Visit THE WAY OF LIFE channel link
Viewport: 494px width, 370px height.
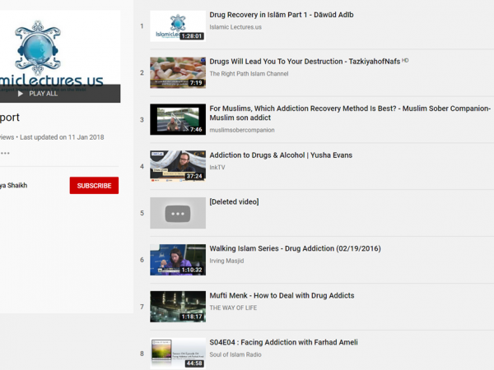(233, 308)
